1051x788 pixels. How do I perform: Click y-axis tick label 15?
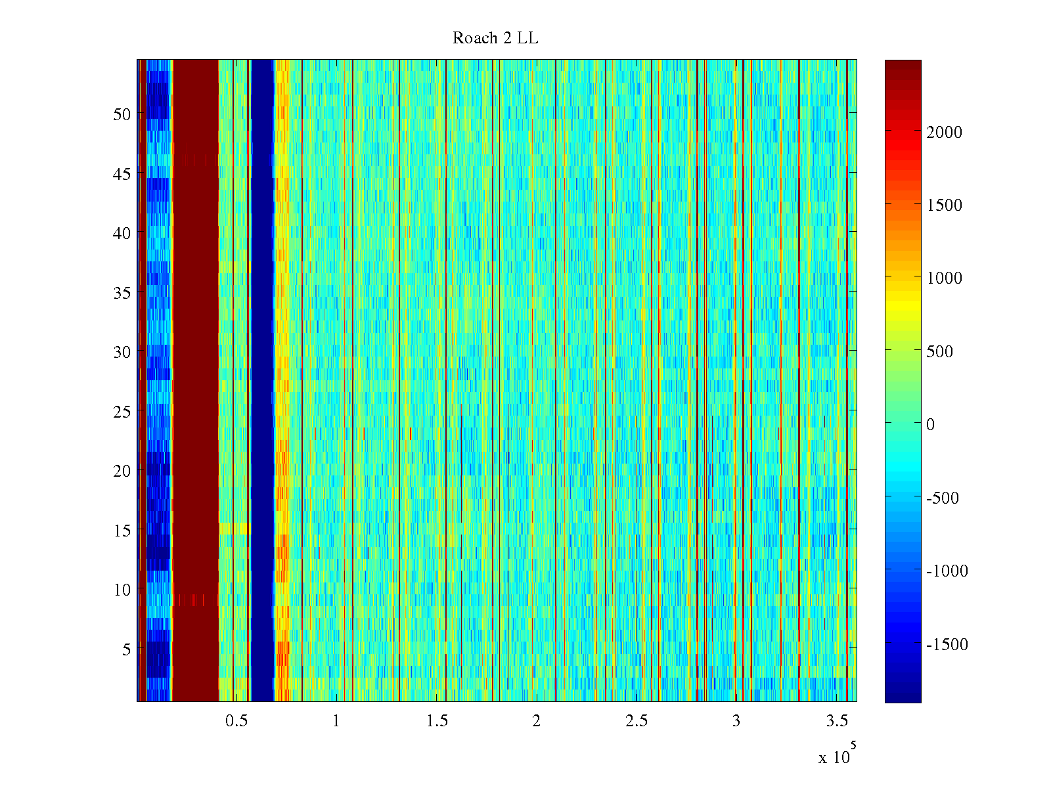tap(122, 530)
